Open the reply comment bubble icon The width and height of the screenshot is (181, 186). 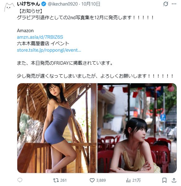(20, 180)
